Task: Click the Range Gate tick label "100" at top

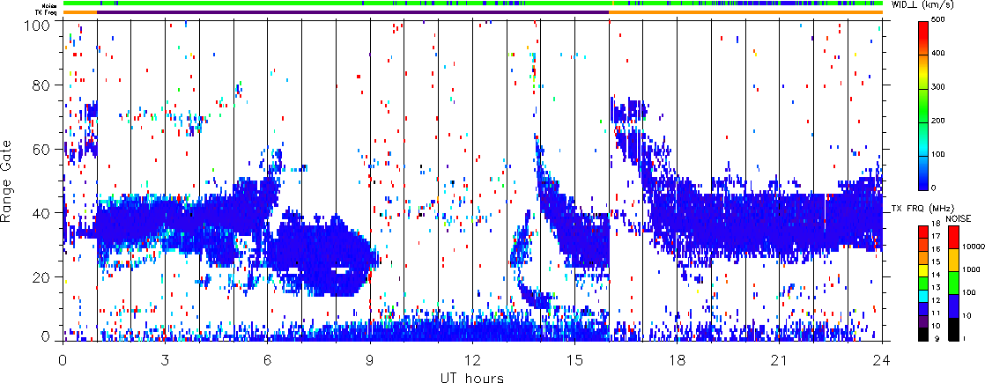Action: coord(38,24)
